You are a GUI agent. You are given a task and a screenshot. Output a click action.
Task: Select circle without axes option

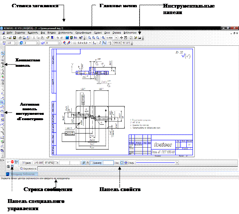click(122, 163)
